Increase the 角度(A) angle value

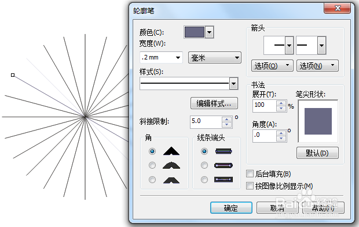281,133
